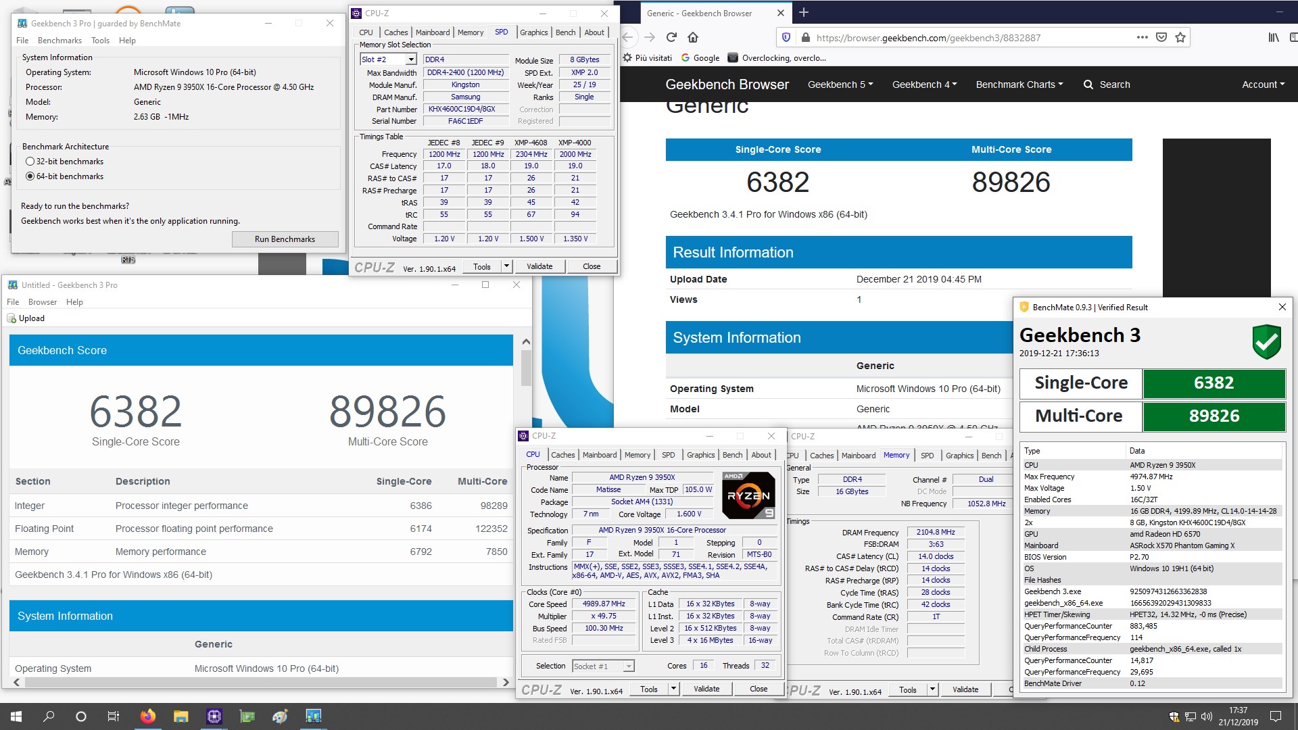The image size is (1298, 730).
Task: Open Browser menu in Untitled Geekbench window
Action: [x=43, y=302]
